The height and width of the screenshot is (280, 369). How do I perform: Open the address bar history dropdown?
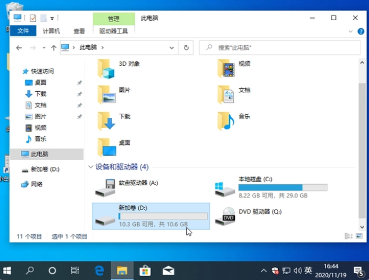[172, 48]
